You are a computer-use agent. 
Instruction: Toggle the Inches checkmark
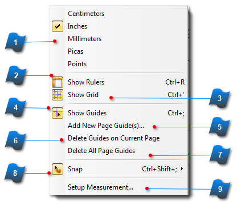click(58, 26)
